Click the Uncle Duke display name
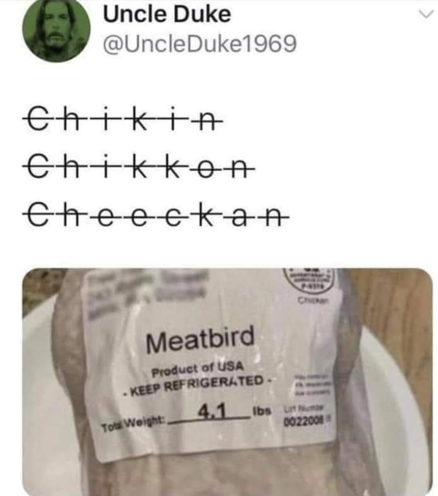 [167, 14]
